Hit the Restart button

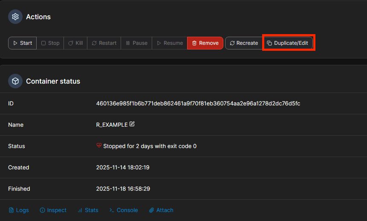tap(104, 43)
